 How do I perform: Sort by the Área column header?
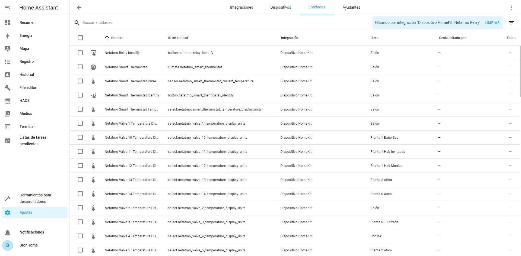coord(375,38)
